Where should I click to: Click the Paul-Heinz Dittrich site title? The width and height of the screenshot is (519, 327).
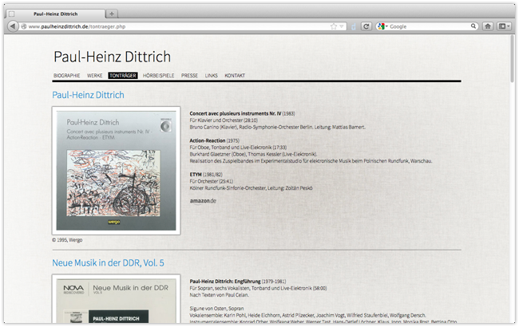click(x=113, y=57)
